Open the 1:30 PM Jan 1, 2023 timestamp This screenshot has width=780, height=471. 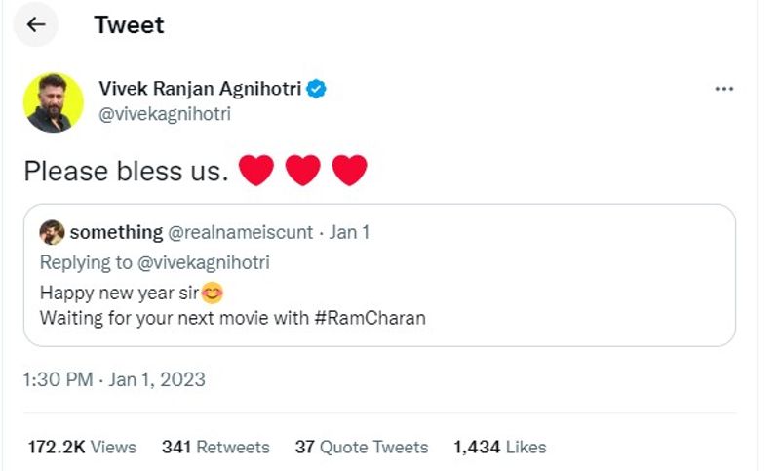[x=114, y=379]
